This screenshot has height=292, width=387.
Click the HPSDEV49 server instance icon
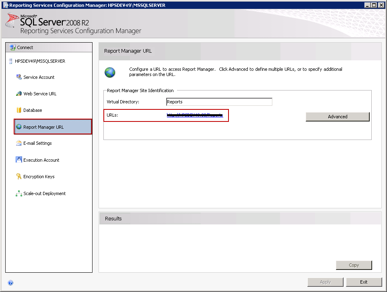tap(10, 61)
